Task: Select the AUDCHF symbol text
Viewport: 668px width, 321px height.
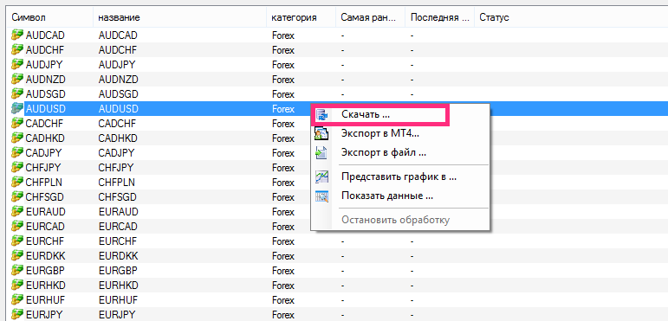Action: pyautogui.click(x=45, y=49)
